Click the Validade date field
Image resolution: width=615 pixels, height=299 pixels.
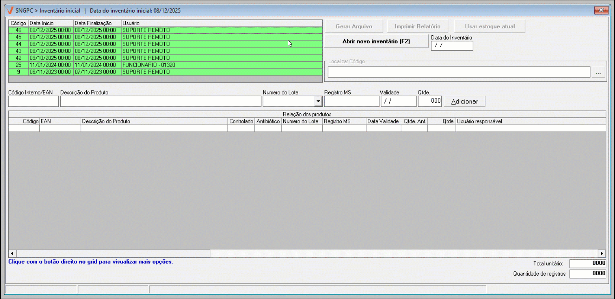398,101
